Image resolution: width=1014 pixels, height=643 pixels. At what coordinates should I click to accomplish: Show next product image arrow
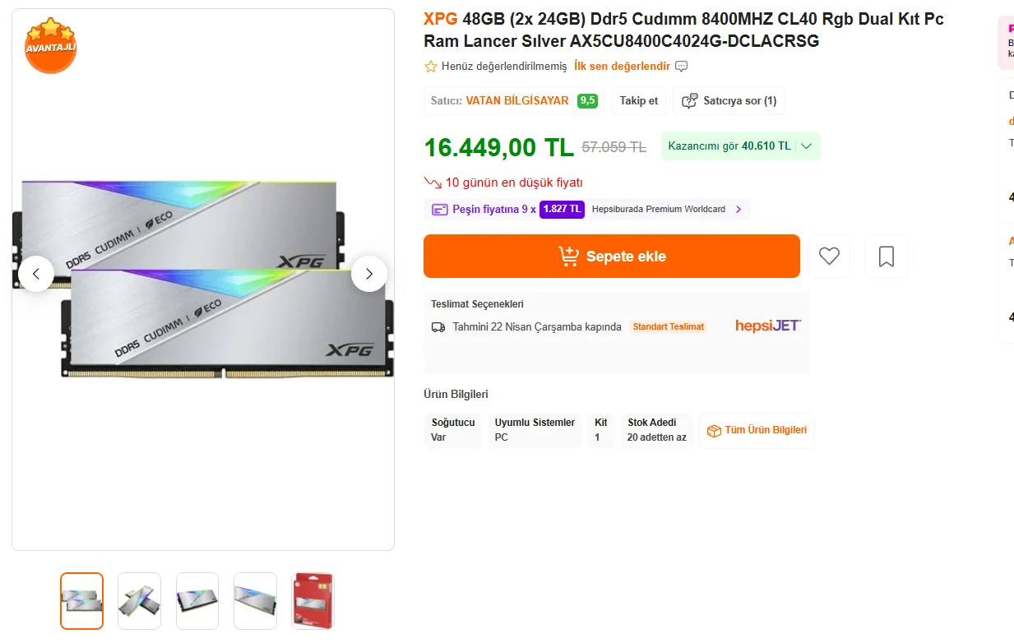click(369, 274)
